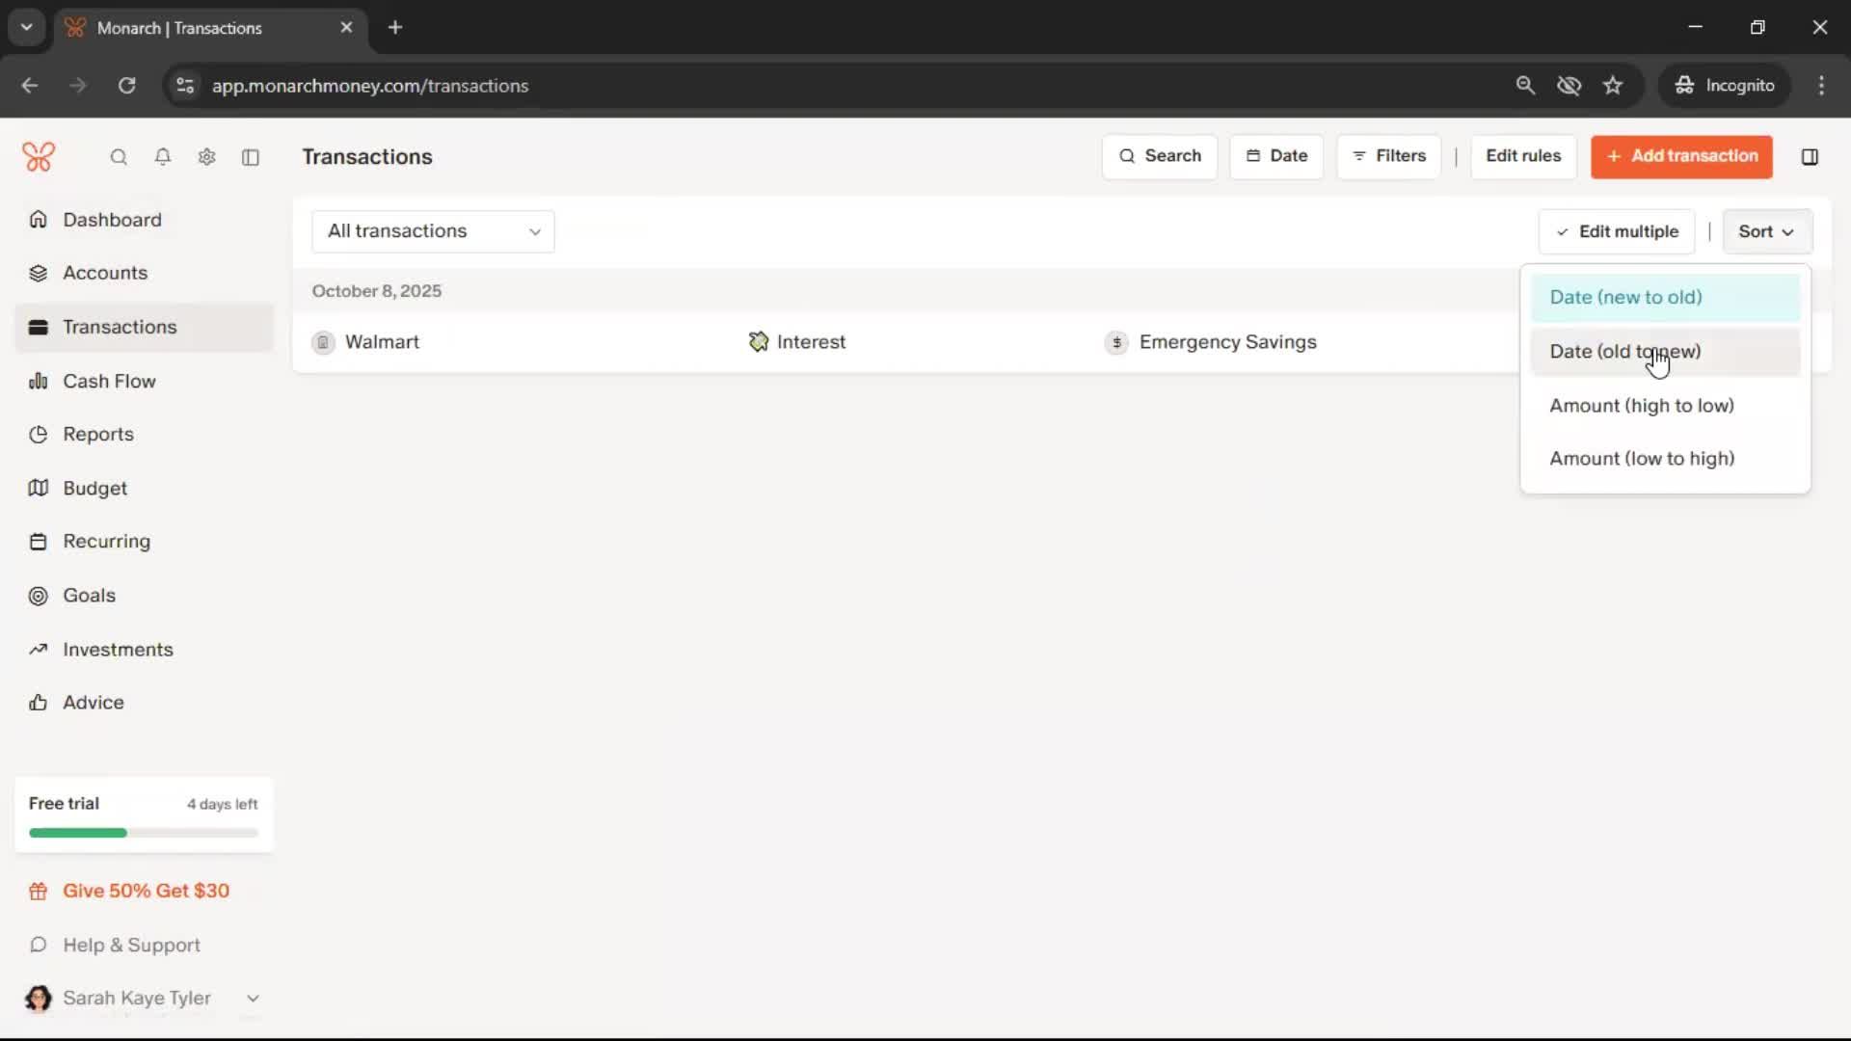The width and height of the screenshot is (1851, 1041).
Task: Toggle the right side panel icon
Action: point(1810,157)
